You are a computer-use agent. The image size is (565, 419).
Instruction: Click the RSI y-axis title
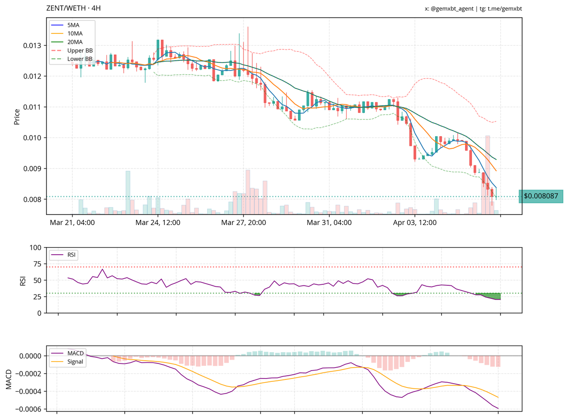pos(23,280)
